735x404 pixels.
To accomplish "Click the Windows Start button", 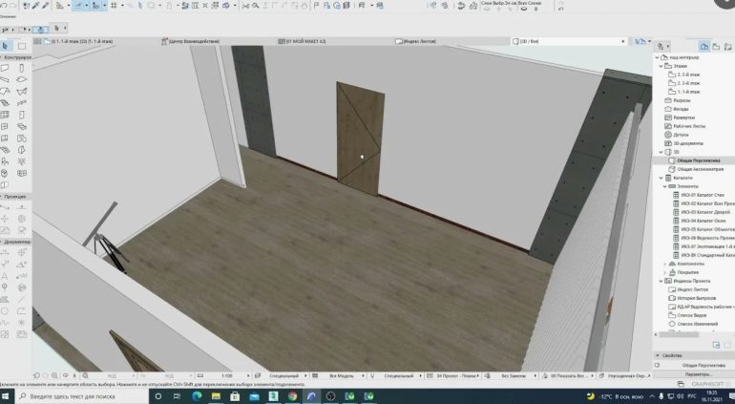I will 7,396.
